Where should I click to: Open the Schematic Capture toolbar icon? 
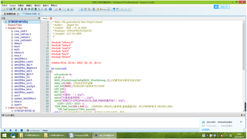22,9
